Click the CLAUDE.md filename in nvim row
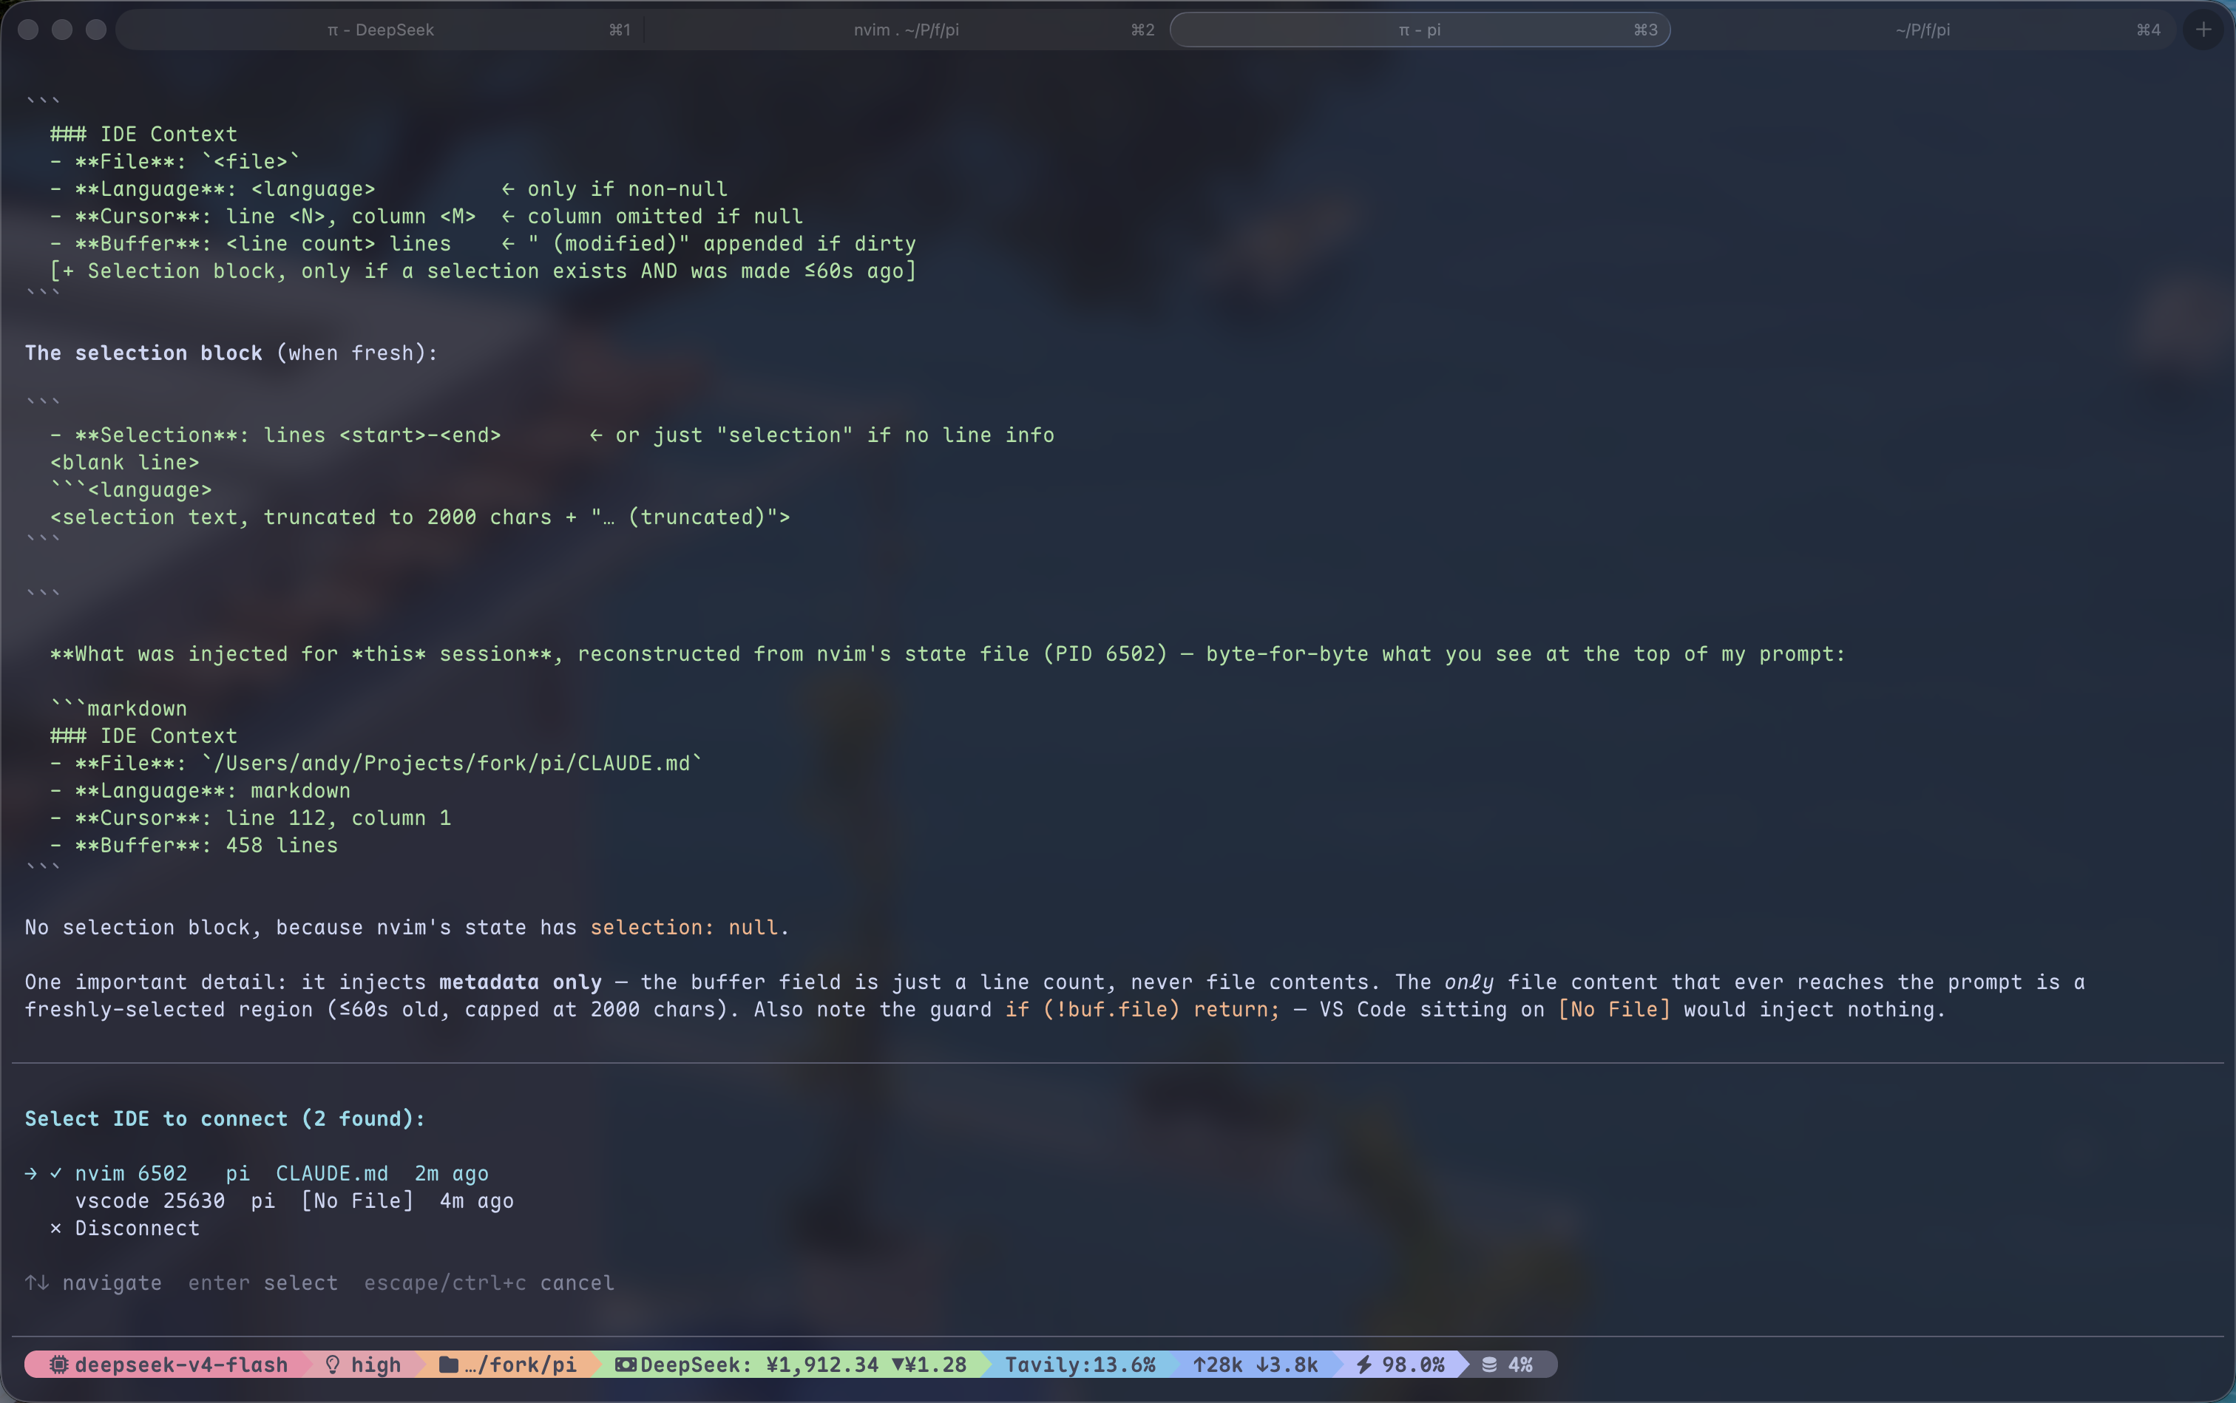This screenshot has height=1403, width=2236. 331,1173
